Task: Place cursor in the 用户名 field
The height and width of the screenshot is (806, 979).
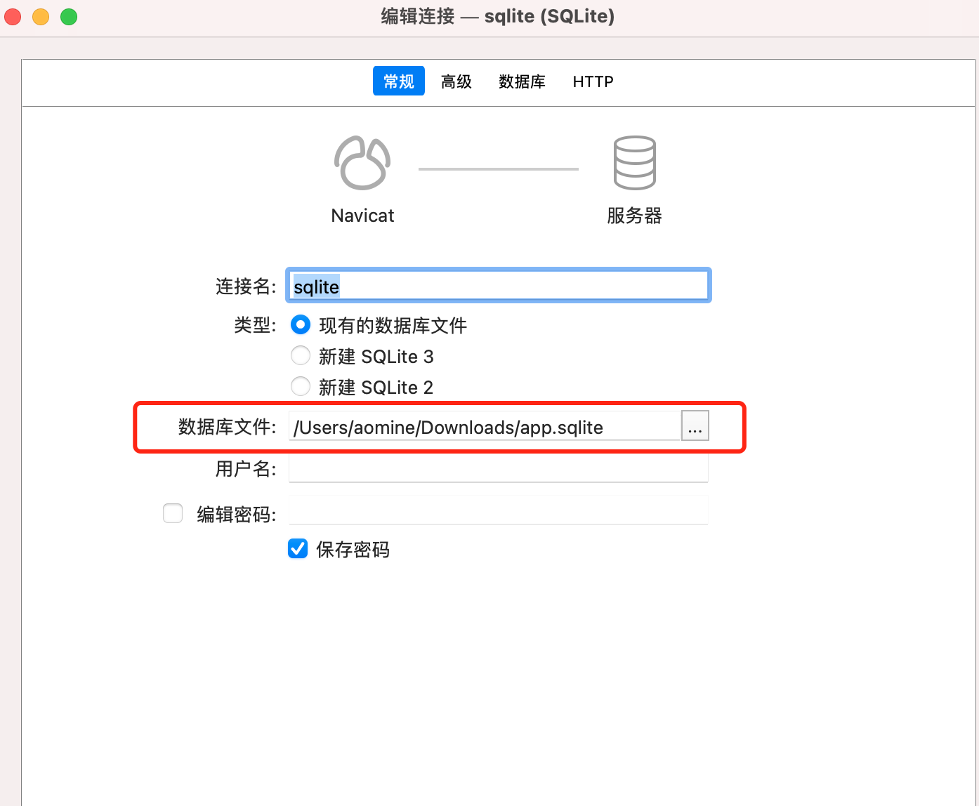Action: click(498, 468)
